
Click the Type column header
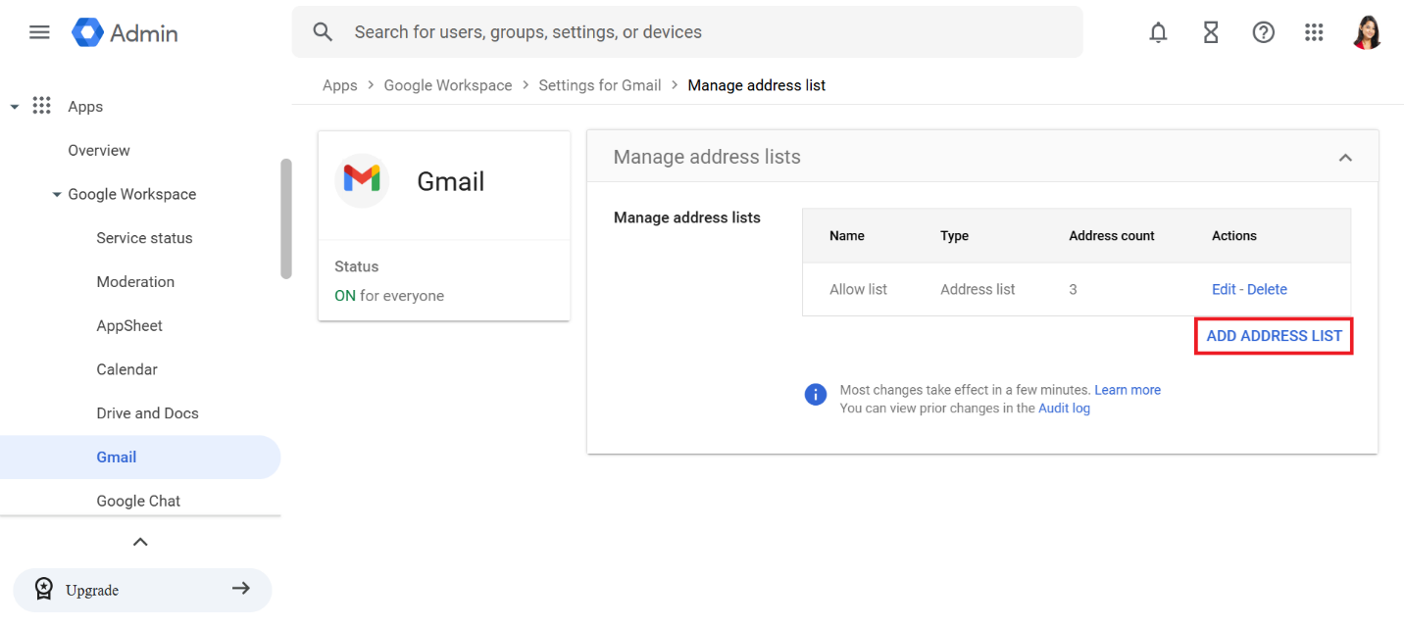(x=954, y=236)
